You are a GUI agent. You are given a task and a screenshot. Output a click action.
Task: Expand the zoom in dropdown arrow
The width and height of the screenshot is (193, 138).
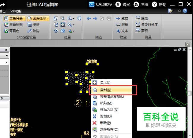point(73,19)
